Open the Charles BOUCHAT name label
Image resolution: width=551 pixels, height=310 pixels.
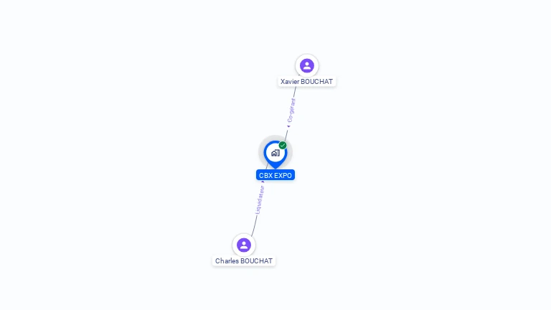tap(243, 260)
